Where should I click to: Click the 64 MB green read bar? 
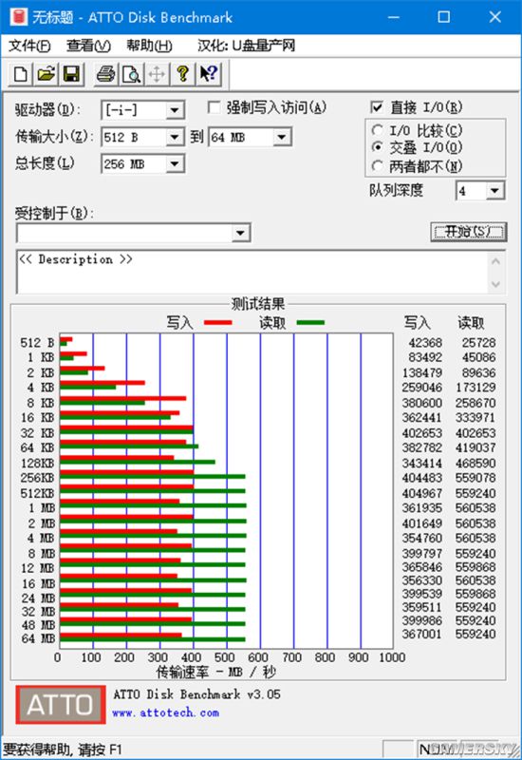click(x=153, y=639)
